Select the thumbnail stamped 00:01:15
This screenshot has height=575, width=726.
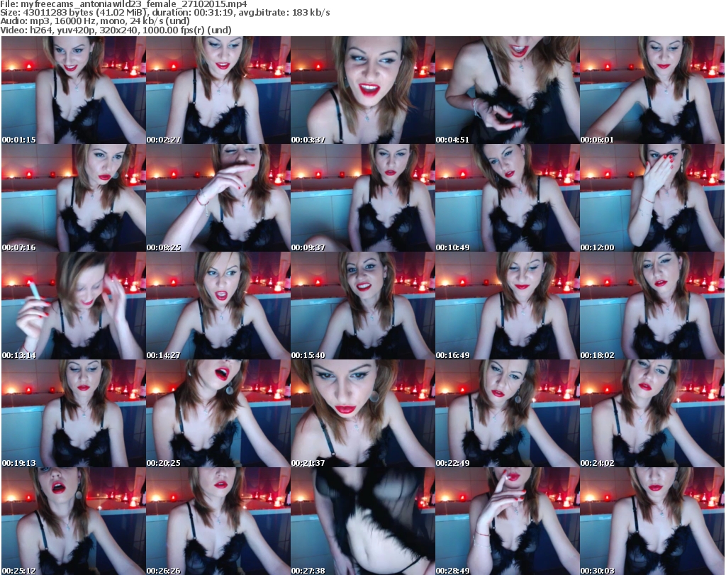point(74,90)
